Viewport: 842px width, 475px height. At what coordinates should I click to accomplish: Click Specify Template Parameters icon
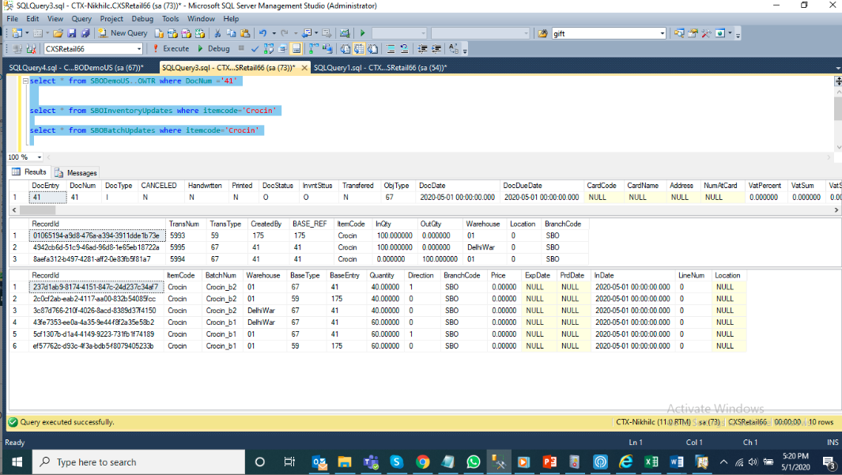point(454,49)
